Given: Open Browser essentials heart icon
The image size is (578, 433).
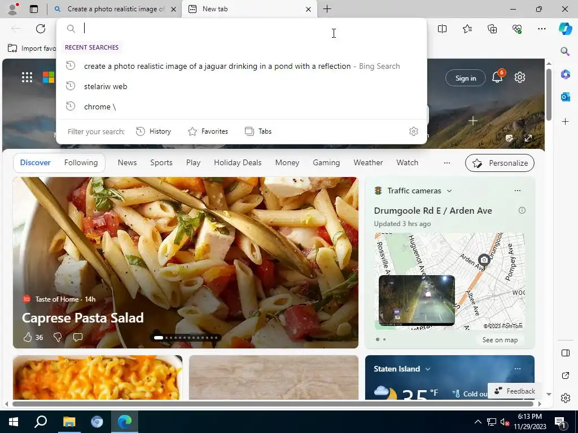Looking at the screenshot, I should (517, 29).
